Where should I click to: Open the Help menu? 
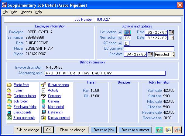[39, 12]
